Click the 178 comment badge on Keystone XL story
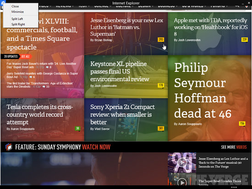 [161, 86]
